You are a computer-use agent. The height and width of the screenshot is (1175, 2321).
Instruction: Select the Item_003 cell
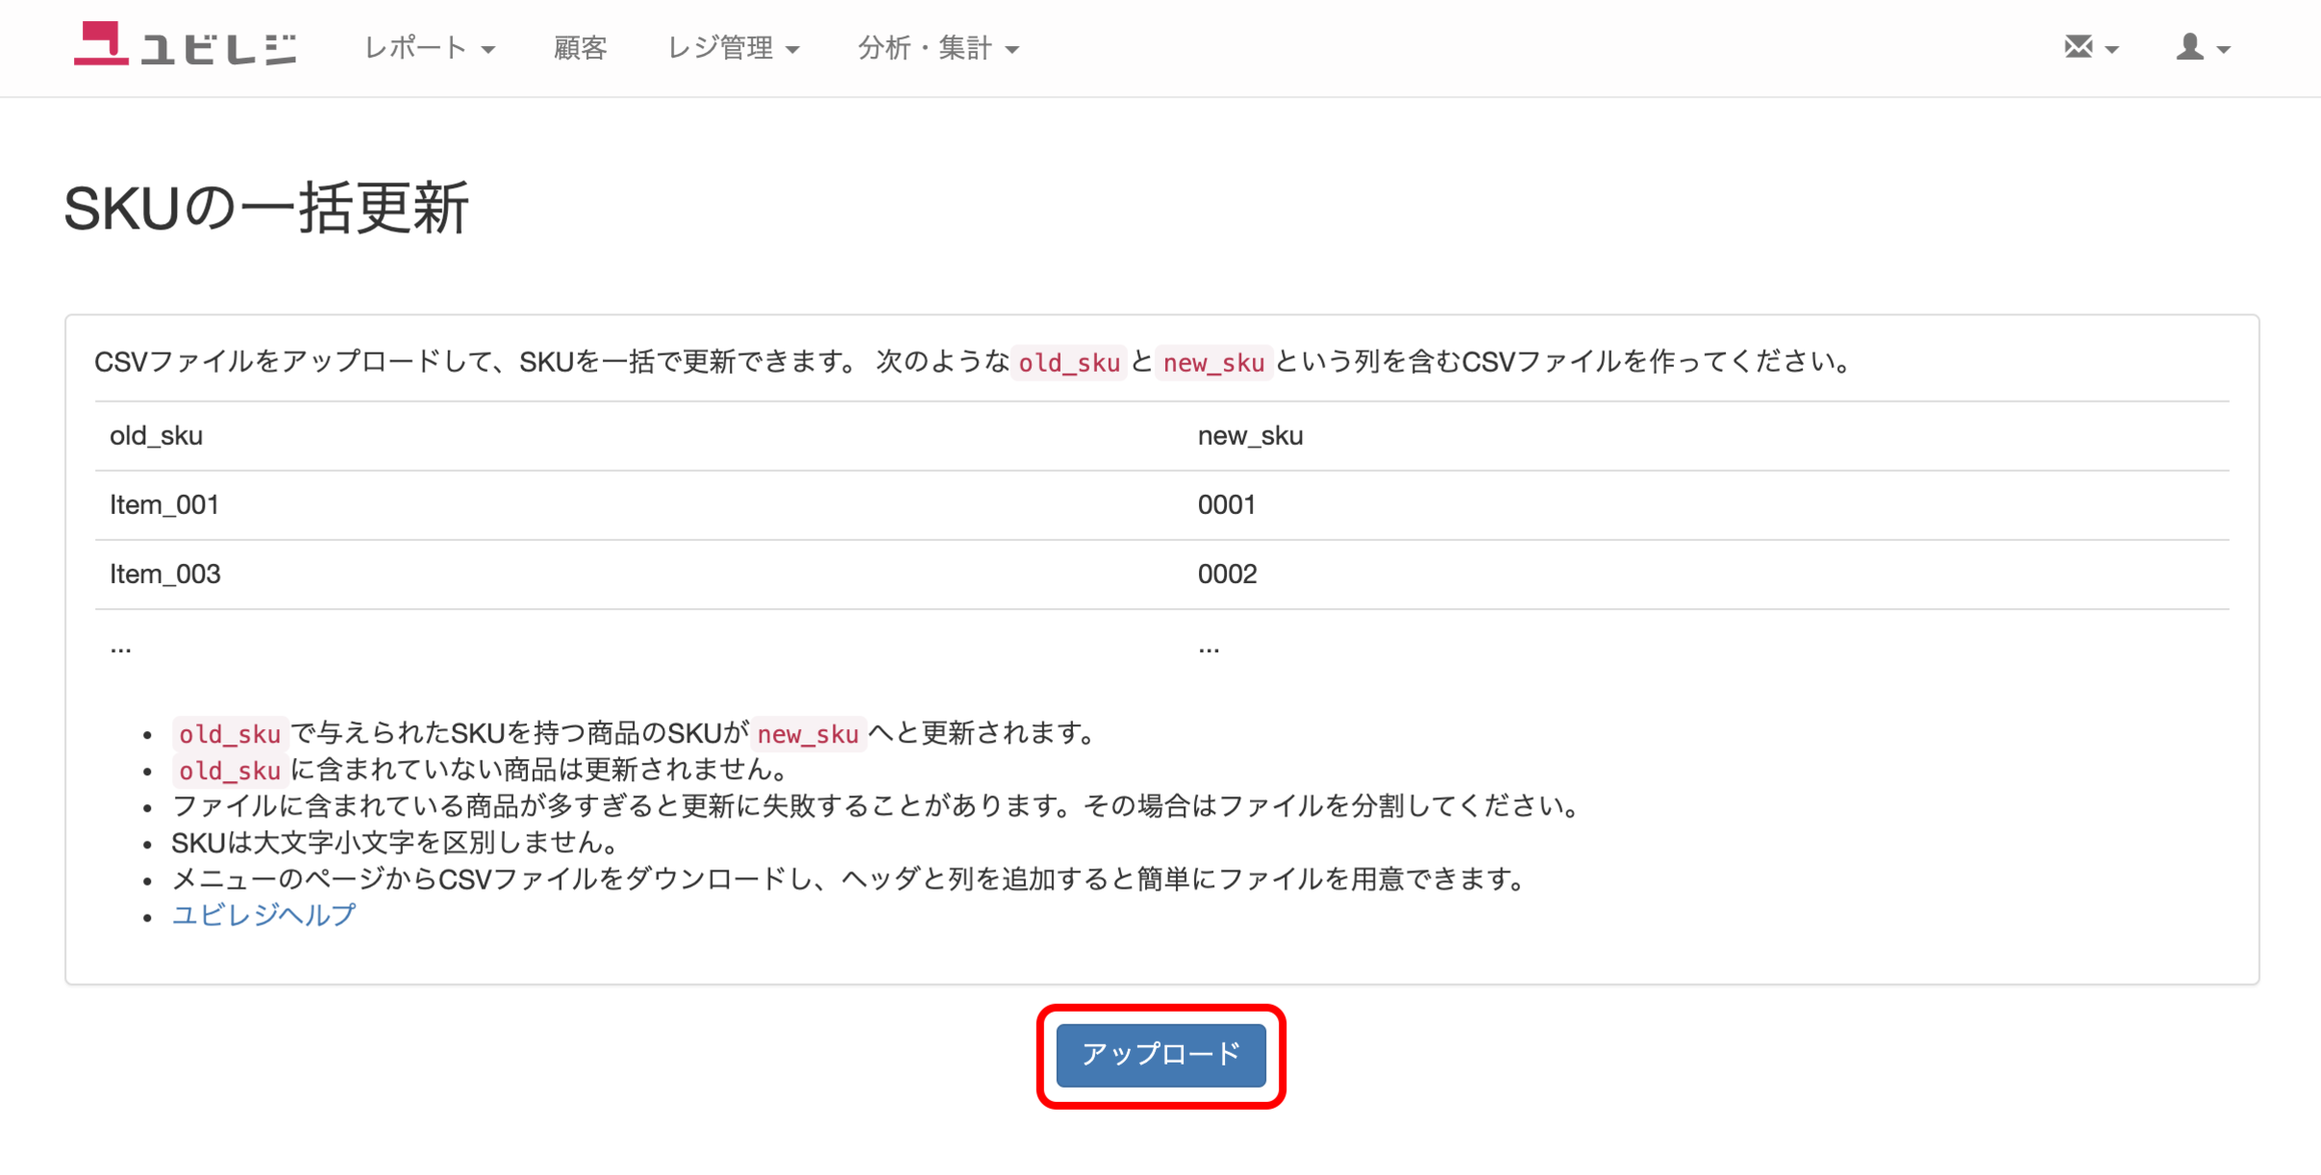pyautogui.click(x=165, y=574)
